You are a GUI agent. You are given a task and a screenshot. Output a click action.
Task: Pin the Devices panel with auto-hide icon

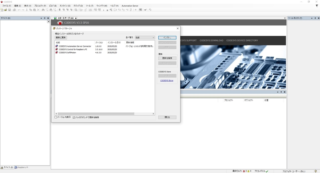[45, 18]
